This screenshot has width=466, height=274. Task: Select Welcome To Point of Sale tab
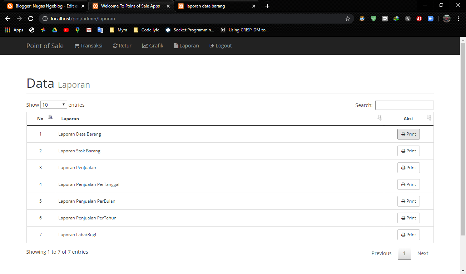(x=131, y=6)
